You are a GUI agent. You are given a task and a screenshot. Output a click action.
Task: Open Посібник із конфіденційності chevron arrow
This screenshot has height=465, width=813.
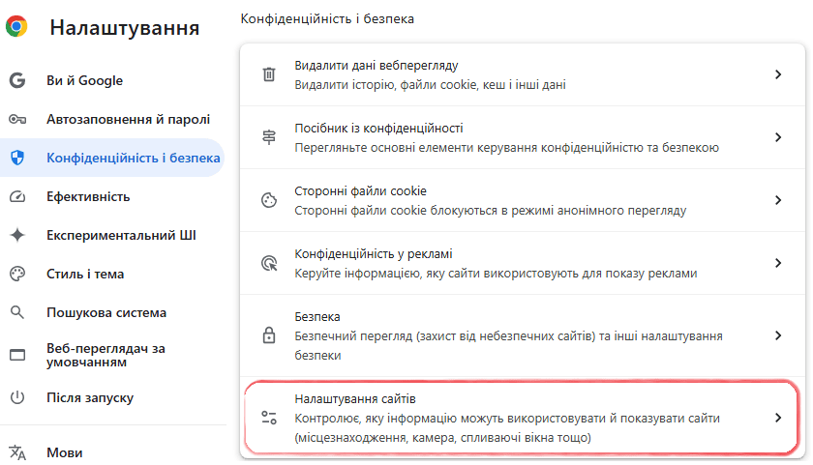click(x=778, y=137)
